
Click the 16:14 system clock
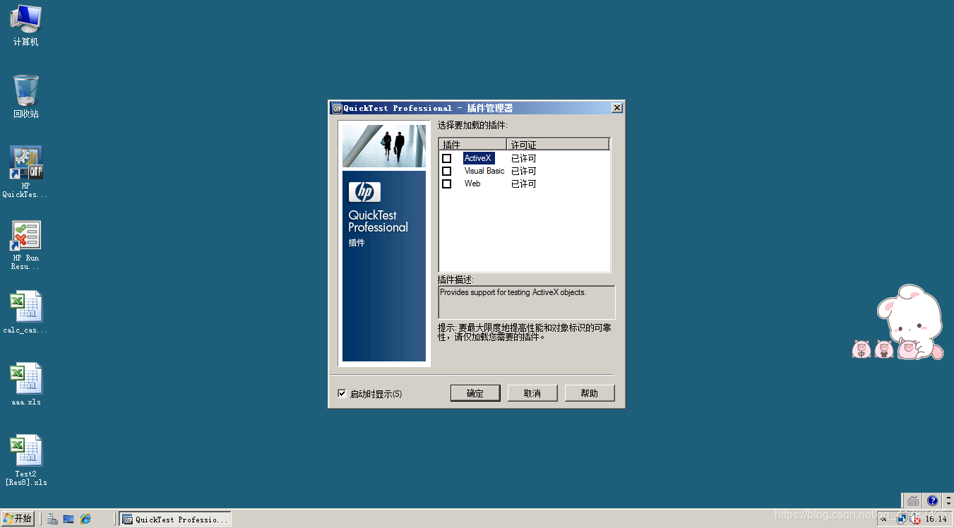(936, 519)
